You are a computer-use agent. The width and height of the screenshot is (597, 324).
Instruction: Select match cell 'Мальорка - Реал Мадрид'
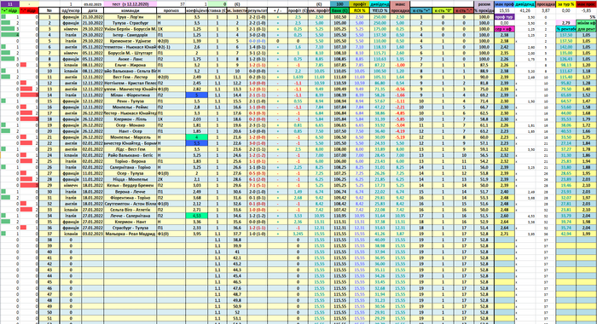tap(130, 234)
